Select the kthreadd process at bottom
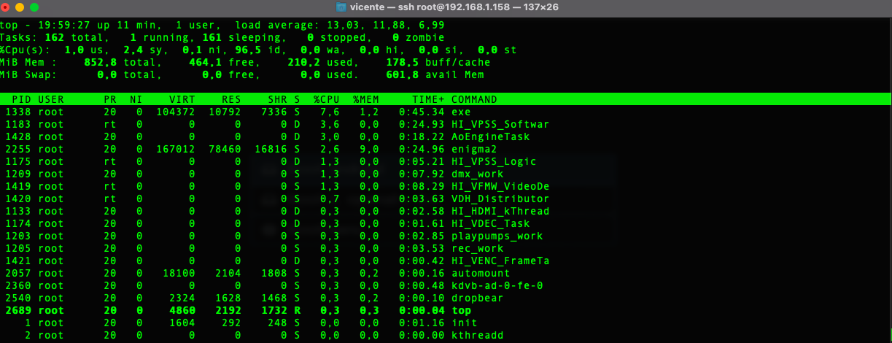 pyautogui.click(x=476, y=336)
